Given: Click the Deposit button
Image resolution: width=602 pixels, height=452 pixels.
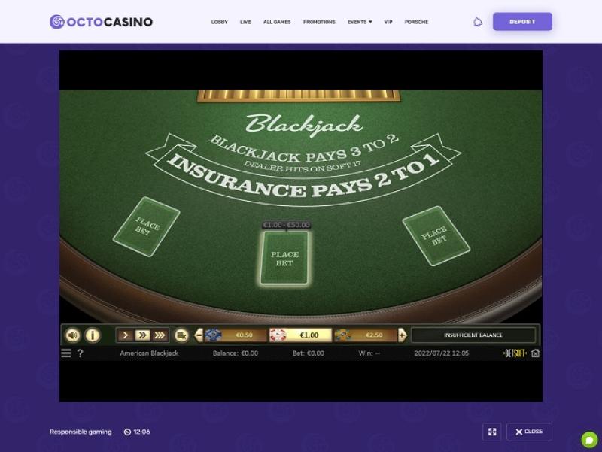Looking at the screenshot, I should pyautogui.click(x=522, y=22).
